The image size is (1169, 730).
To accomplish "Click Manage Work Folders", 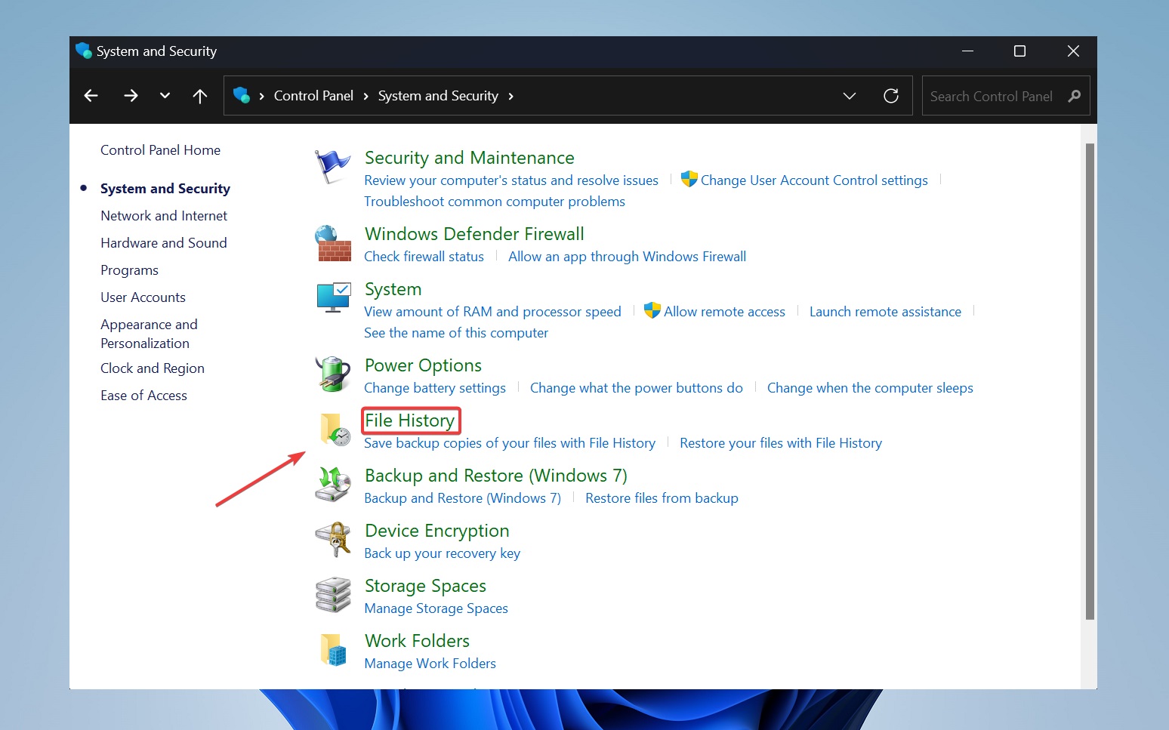I will 430,664.
